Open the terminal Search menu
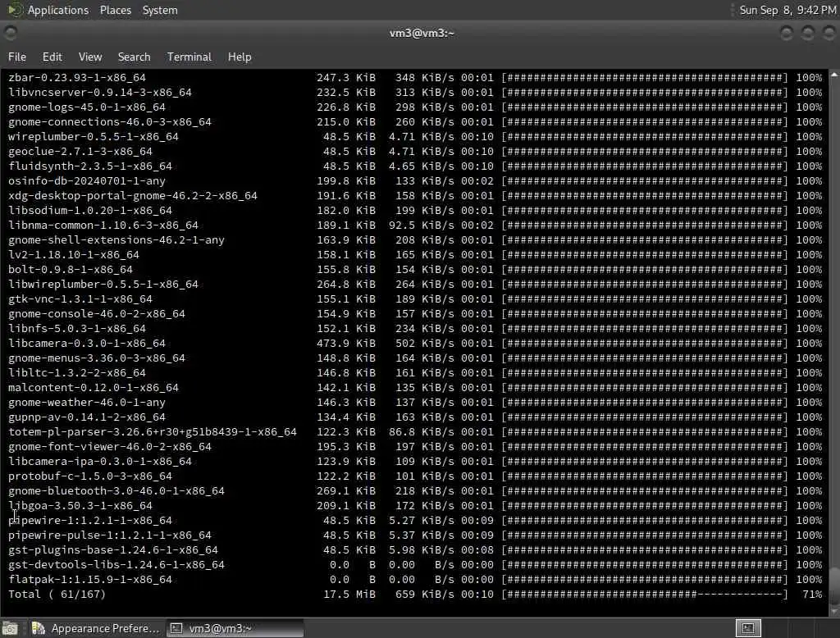 click(134, 57)
